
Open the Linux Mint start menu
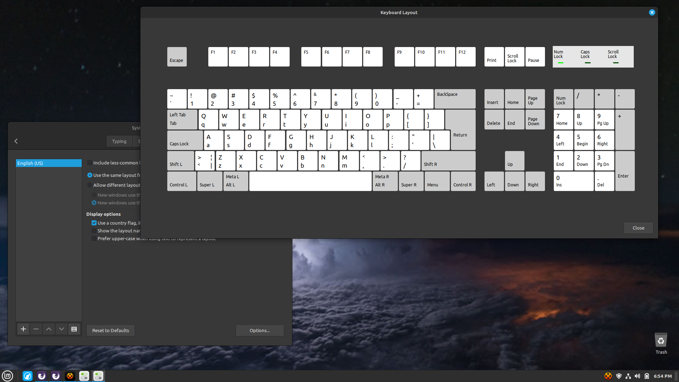click(7, 376)
